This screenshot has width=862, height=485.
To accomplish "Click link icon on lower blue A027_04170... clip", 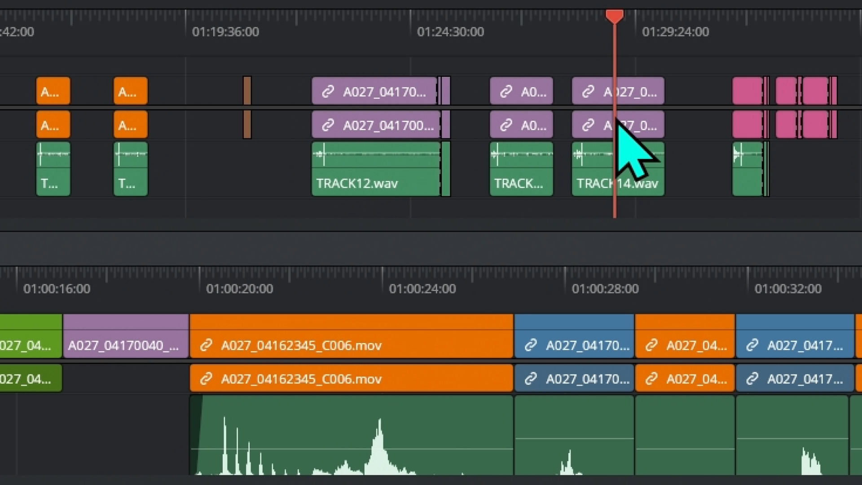I will [531, 379].
